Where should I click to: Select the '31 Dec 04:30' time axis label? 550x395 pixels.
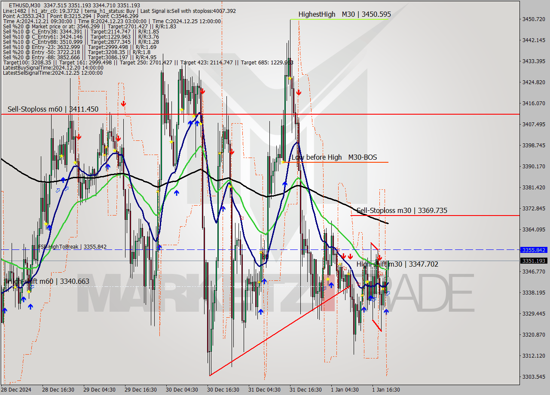(x=264, y=390)
